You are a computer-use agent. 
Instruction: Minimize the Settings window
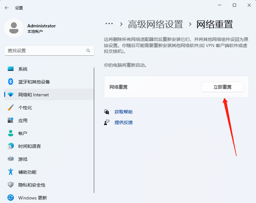[x=220, y=5]
